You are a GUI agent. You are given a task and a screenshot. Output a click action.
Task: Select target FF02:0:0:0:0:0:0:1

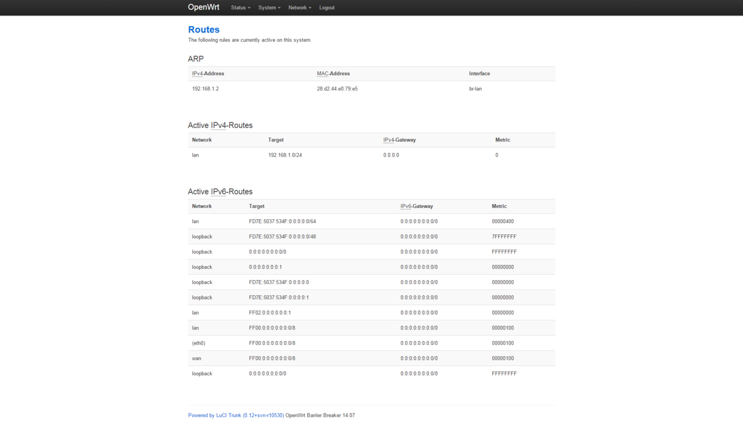pyautogui.click(x=270, y=313)
